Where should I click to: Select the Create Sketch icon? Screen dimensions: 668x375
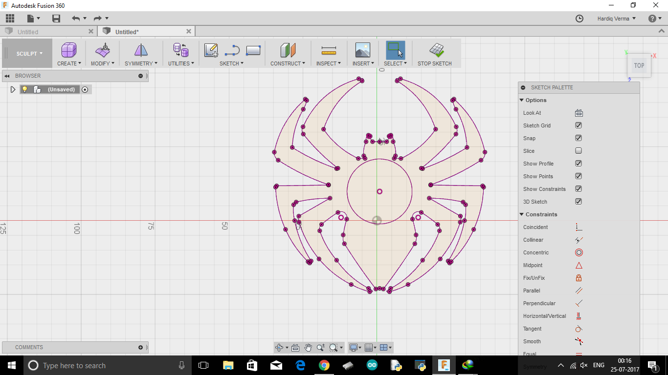pos(211,50)
